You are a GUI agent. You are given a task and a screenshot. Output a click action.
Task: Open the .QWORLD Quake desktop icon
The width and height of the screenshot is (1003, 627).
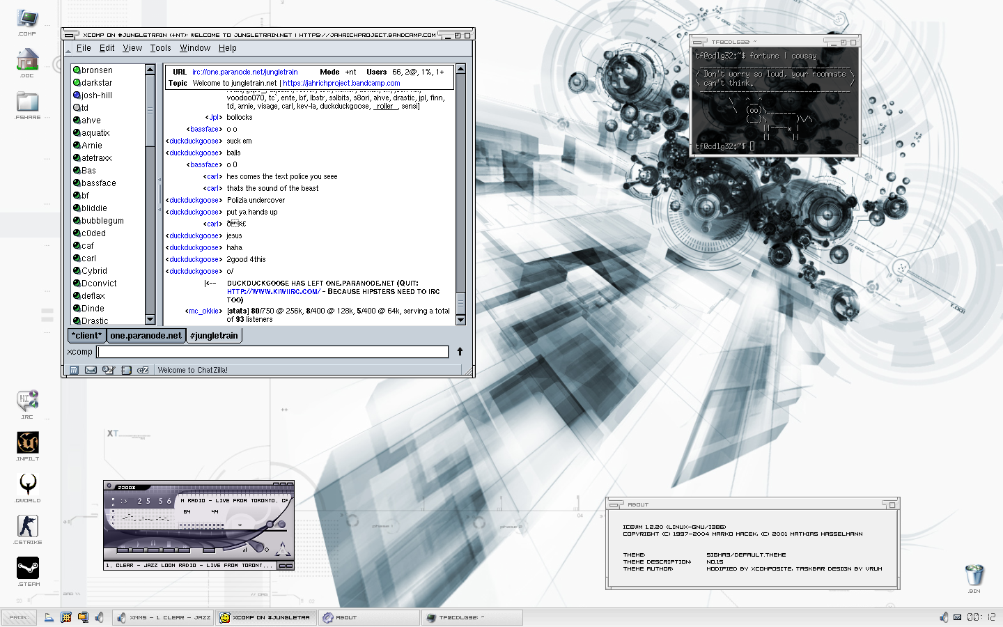pos(28,484)
